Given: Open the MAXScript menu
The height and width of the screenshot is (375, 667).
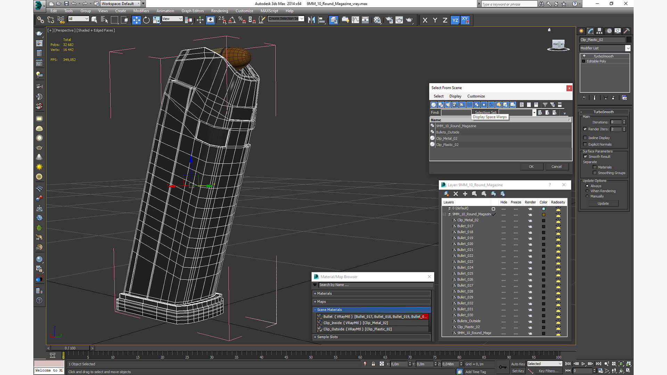Looking at the screenshot, I should [269, 11].
